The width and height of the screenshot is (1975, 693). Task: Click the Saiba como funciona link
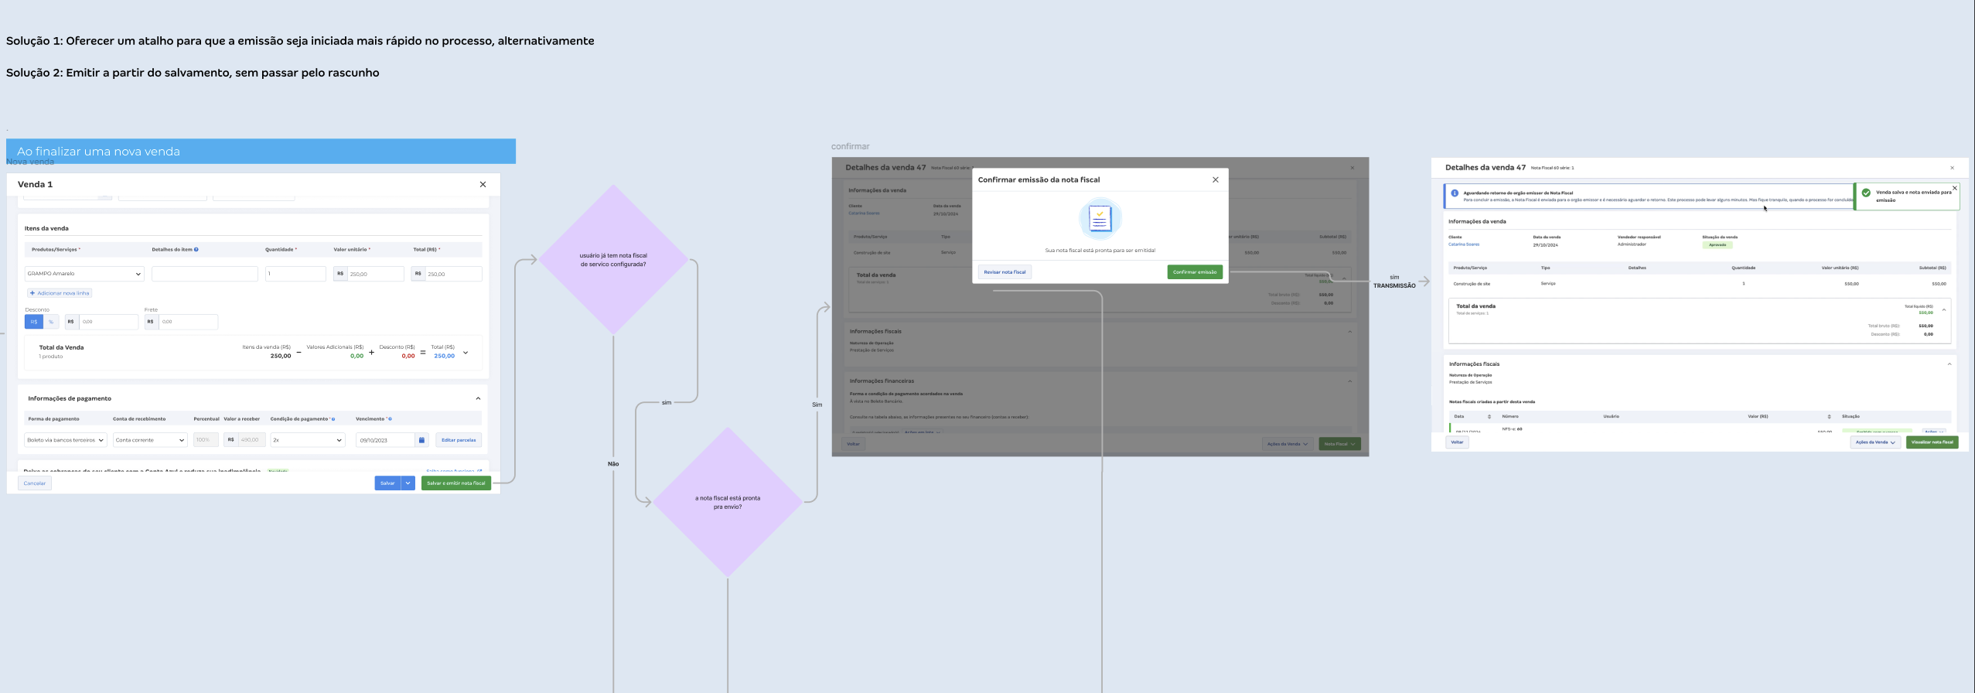click(x=453, y=471)
